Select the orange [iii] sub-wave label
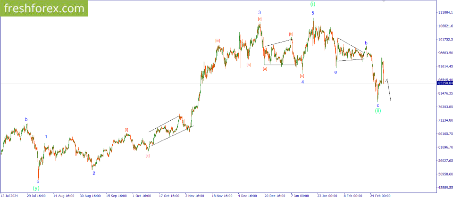Screen dimensions: 453x199 [x=218, y=41]
